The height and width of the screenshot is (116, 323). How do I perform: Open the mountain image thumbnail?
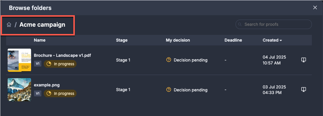click(19, 90)
